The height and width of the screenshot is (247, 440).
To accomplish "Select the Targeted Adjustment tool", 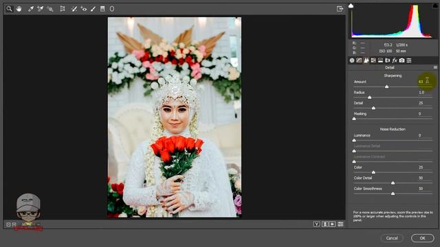I will click(50, 9).
